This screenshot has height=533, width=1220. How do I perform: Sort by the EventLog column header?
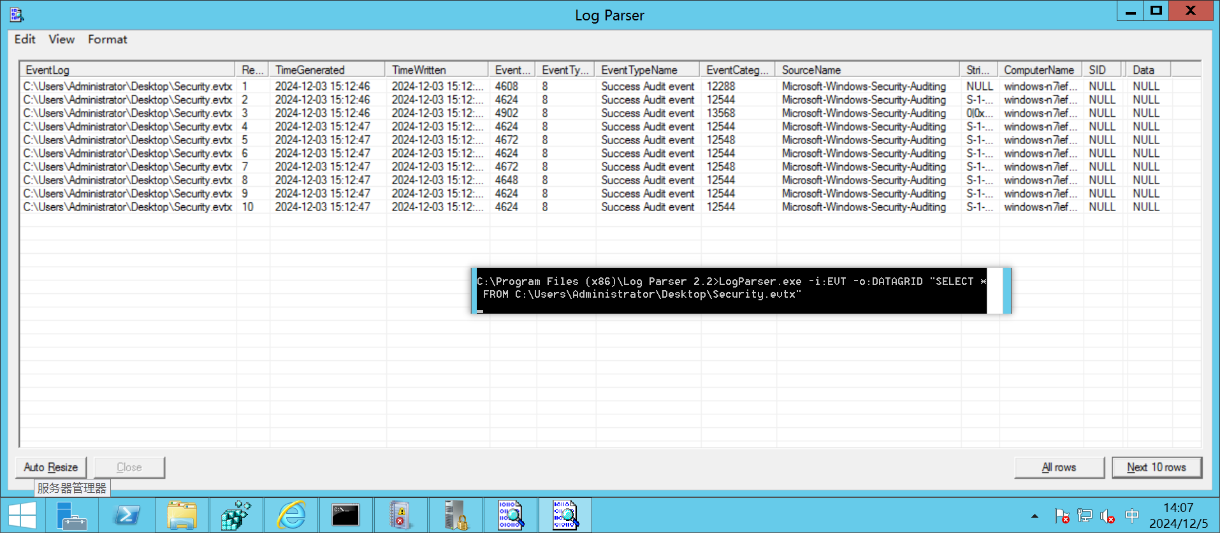tap(127, 69)
